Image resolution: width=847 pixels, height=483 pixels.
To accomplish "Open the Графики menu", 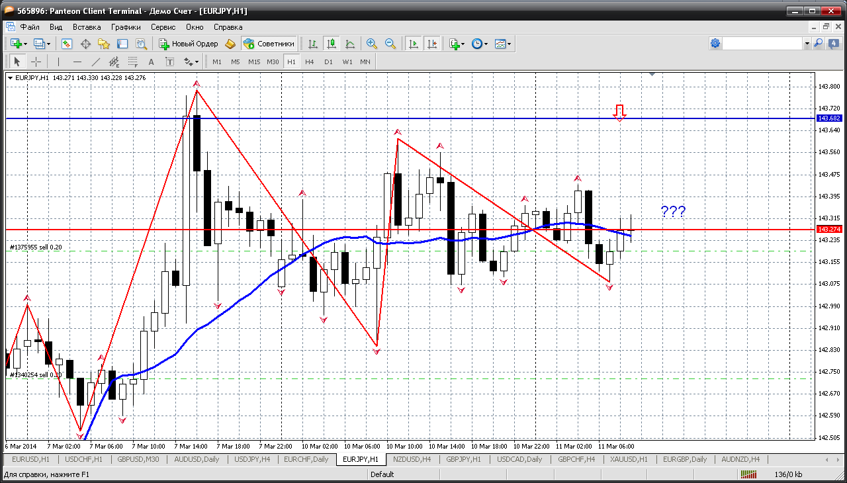I will click(126, 27).
